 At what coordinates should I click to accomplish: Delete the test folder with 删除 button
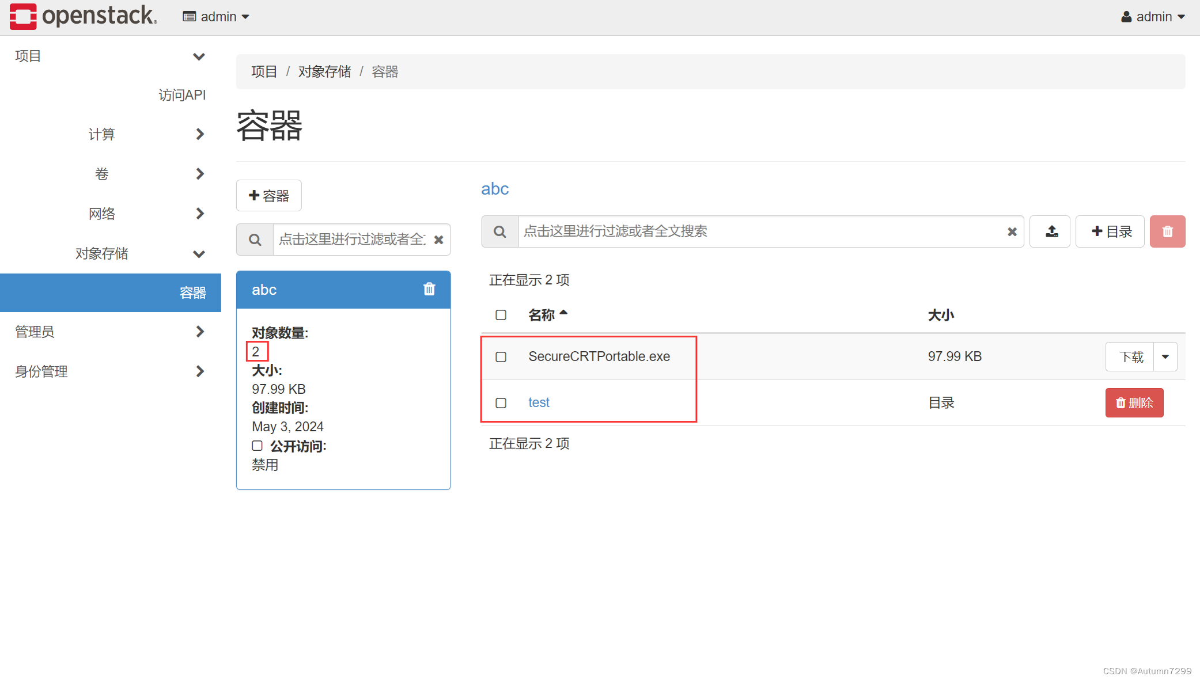click(x=1134, y=403)
